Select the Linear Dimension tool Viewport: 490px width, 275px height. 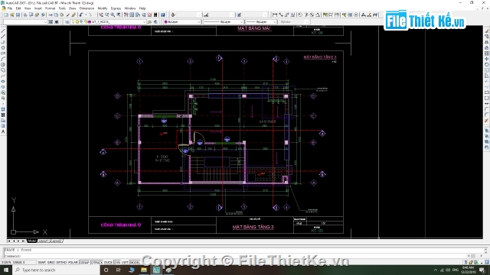[x=275, y=15]
